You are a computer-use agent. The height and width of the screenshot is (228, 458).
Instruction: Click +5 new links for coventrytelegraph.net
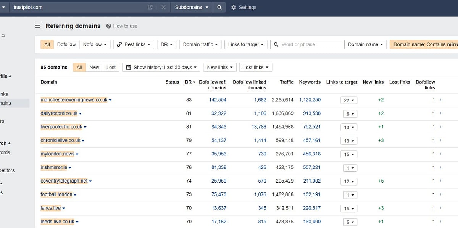tap(381, 181)
